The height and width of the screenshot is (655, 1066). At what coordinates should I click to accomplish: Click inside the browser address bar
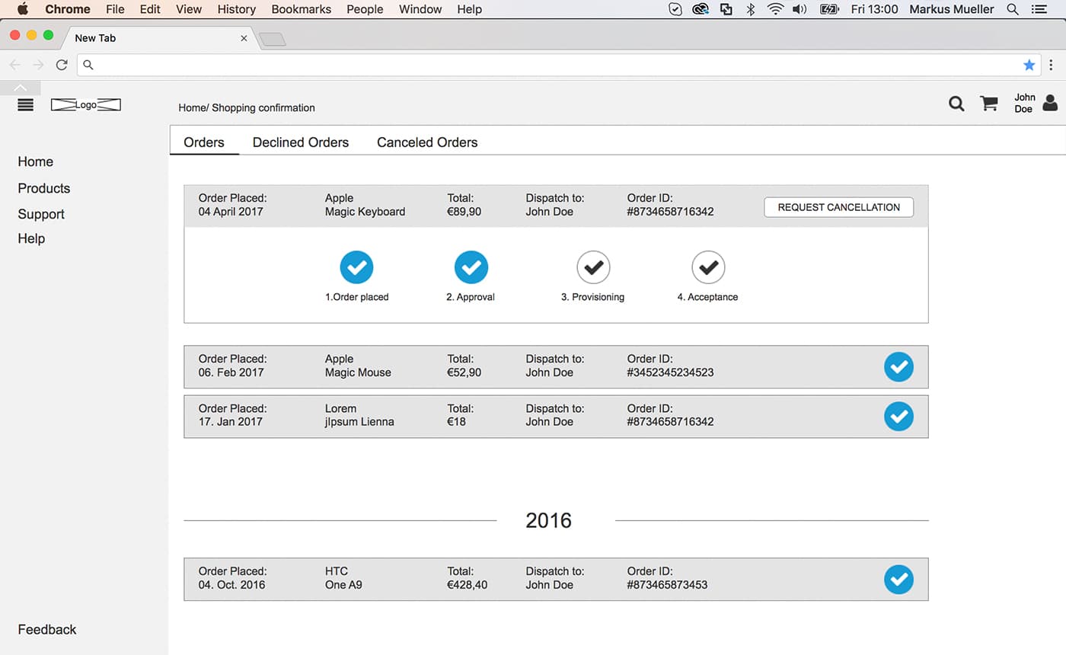(533, 65)
